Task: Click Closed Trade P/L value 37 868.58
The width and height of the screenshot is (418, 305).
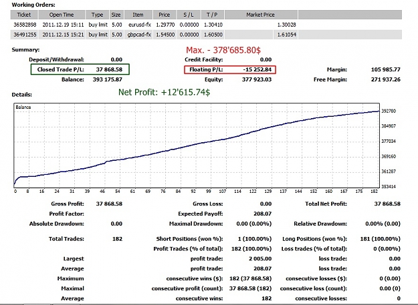Action: (x=109, y=69)
